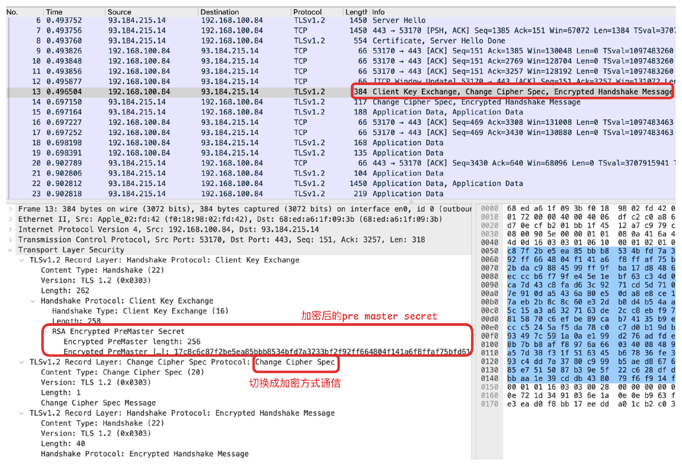Viewport: 682px width, 466px height.
Task: Collapse the Transport Layer Security section
Action: pos(11,250)
